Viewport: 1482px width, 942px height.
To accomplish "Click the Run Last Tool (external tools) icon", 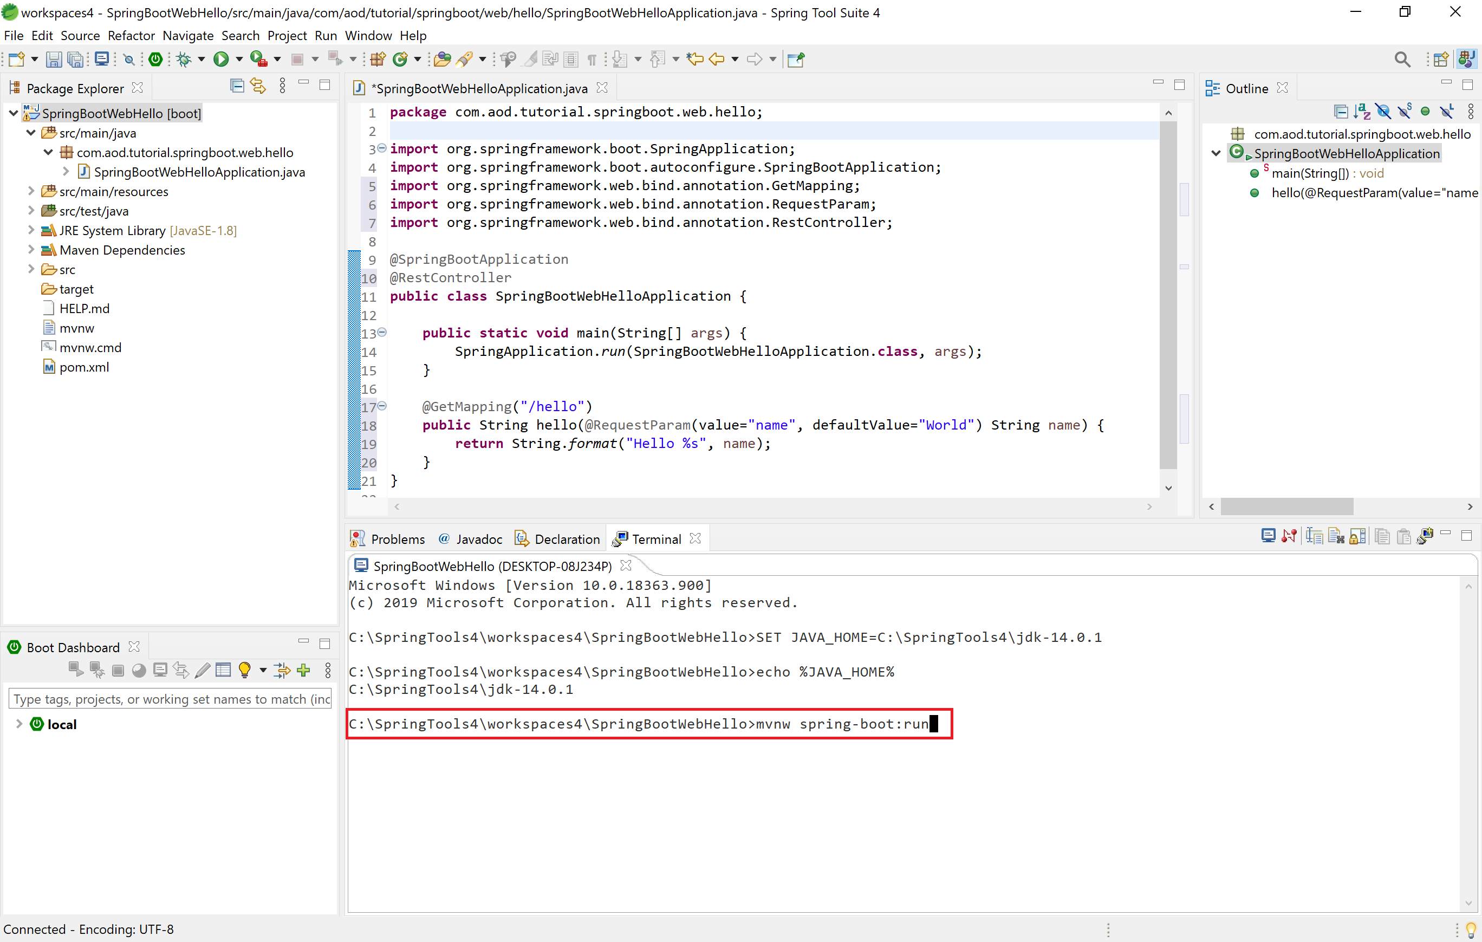I will click(x=258, y=59).
